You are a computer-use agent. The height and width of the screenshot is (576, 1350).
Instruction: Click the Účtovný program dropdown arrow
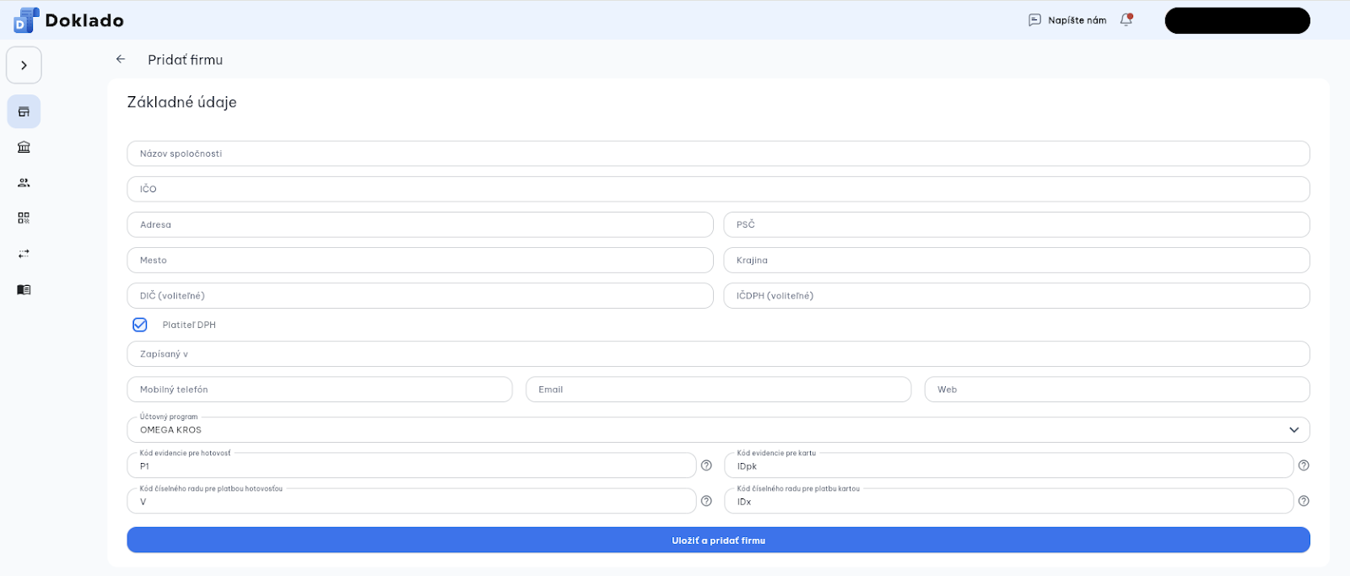(x=1293, y=429)
